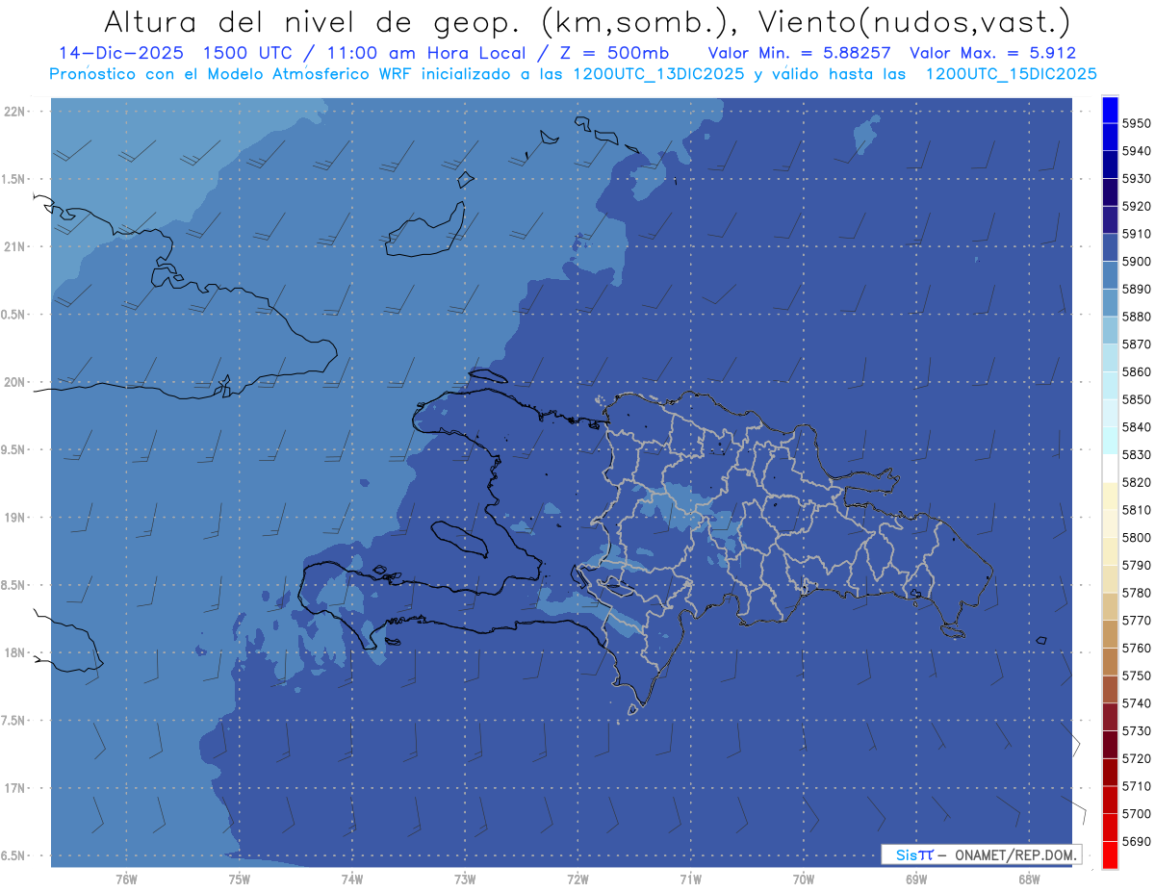Click the '5800' color scale value
This screenshot has height=892, width=1155.
point(1137,538)
